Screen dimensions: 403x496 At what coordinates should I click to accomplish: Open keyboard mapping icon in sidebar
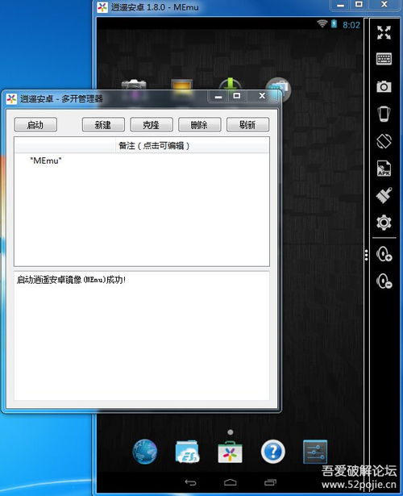pos(384,59)
